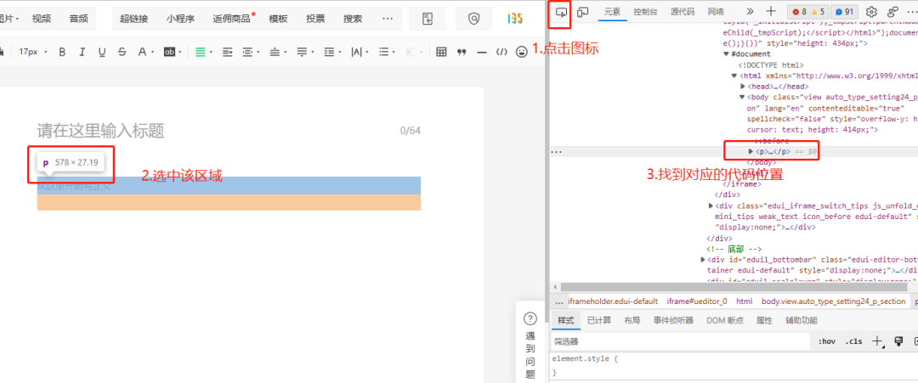Click the import document icon button

(x=428, y=19)
